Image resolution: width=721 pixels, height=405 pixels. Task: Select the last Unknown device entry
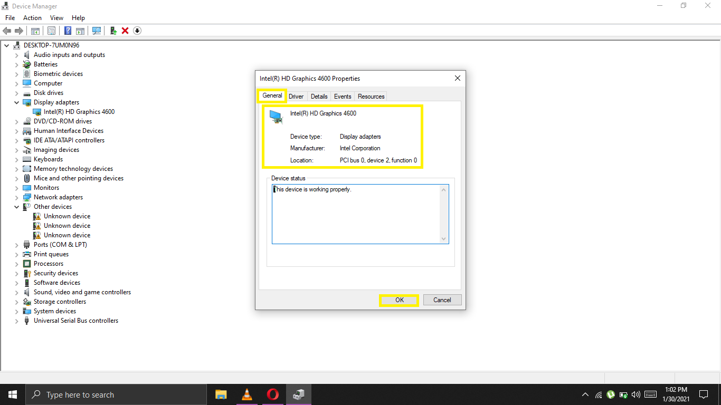click(67, 235)
